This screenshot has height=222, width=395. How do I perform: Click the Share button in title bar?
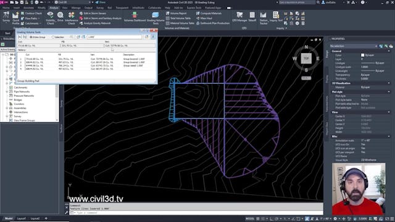point(101,2)
